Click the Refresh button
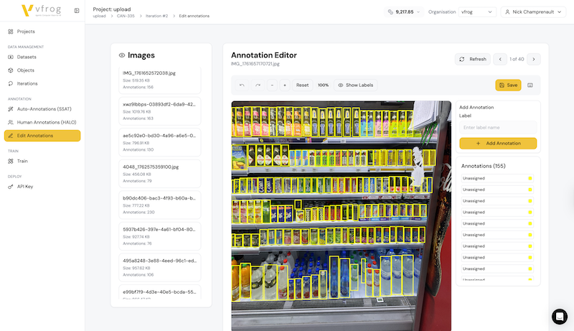The image size is (574, 331). tap(473, 59)
